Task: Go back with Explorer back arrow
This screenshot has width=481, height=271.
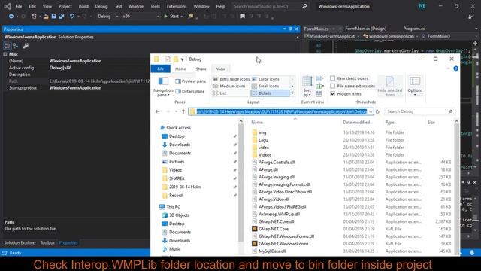Action: click(157, 111)
